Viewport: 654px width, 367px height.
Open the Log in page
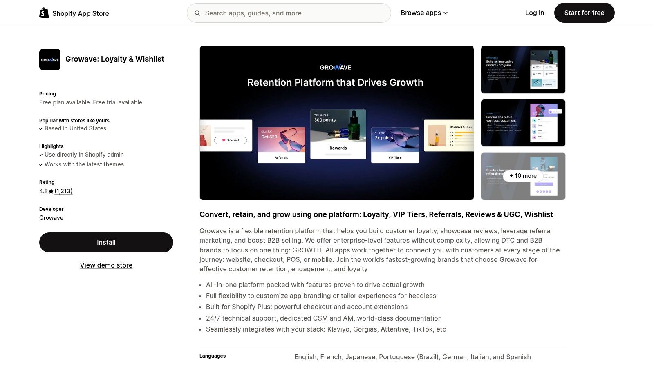coord(534,13)
